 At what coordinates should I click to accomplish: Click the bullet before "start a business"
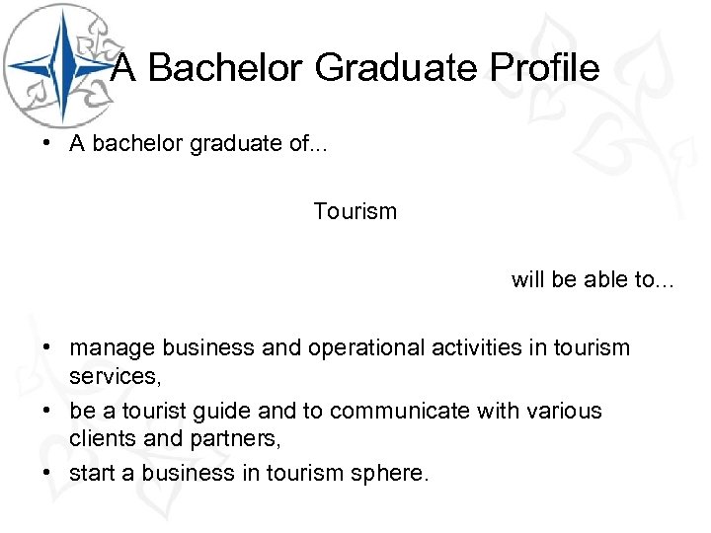[47, 473]
